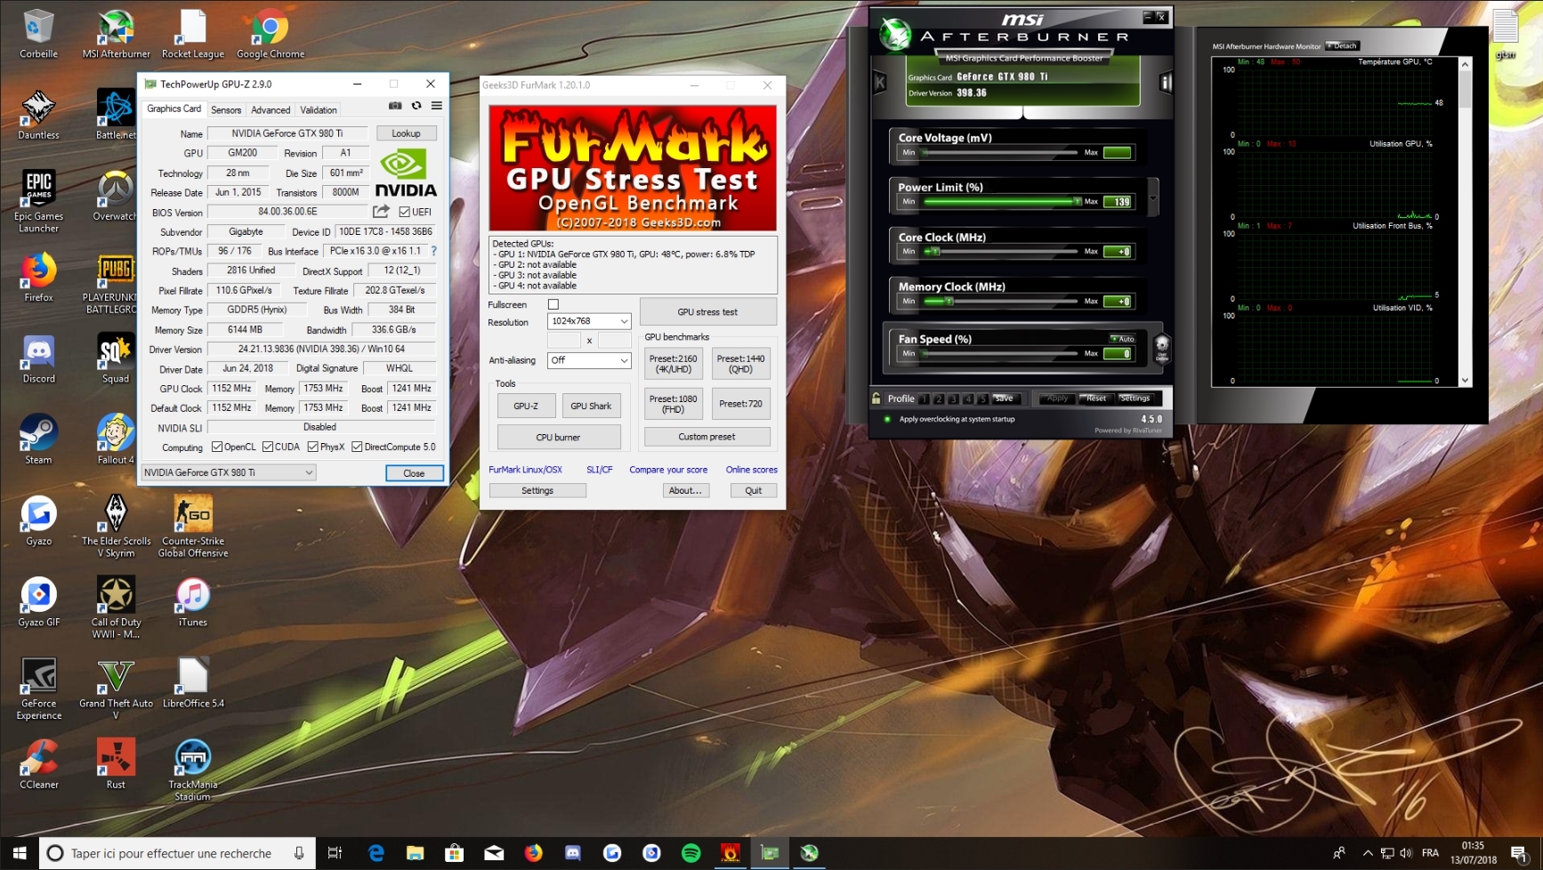
Task: Open CCleaner desktop shortcut
Action: click(x=38, y=765)
